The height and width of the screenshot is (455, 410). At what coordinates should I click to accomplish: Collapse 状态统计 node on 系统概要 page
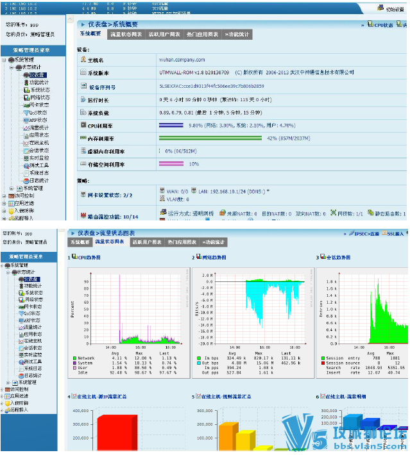click(12, 68)
